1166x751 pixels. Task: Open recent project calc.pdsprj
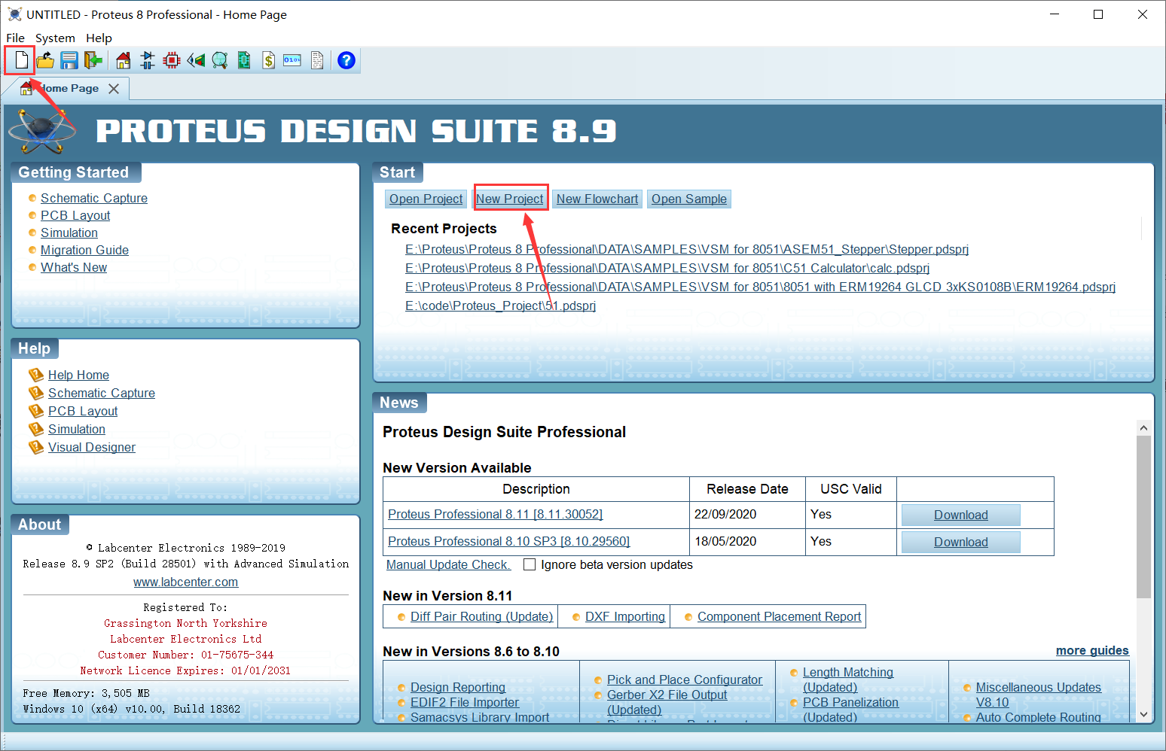pyautogui.click(x=667, y=268)
